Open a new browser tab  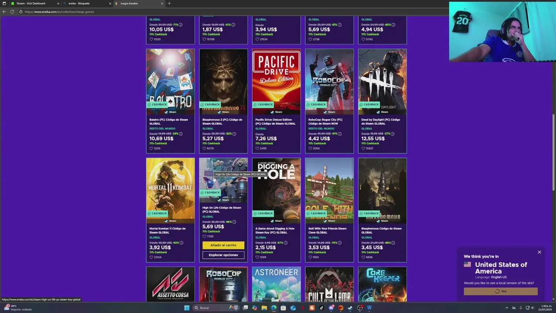point(169,3)
